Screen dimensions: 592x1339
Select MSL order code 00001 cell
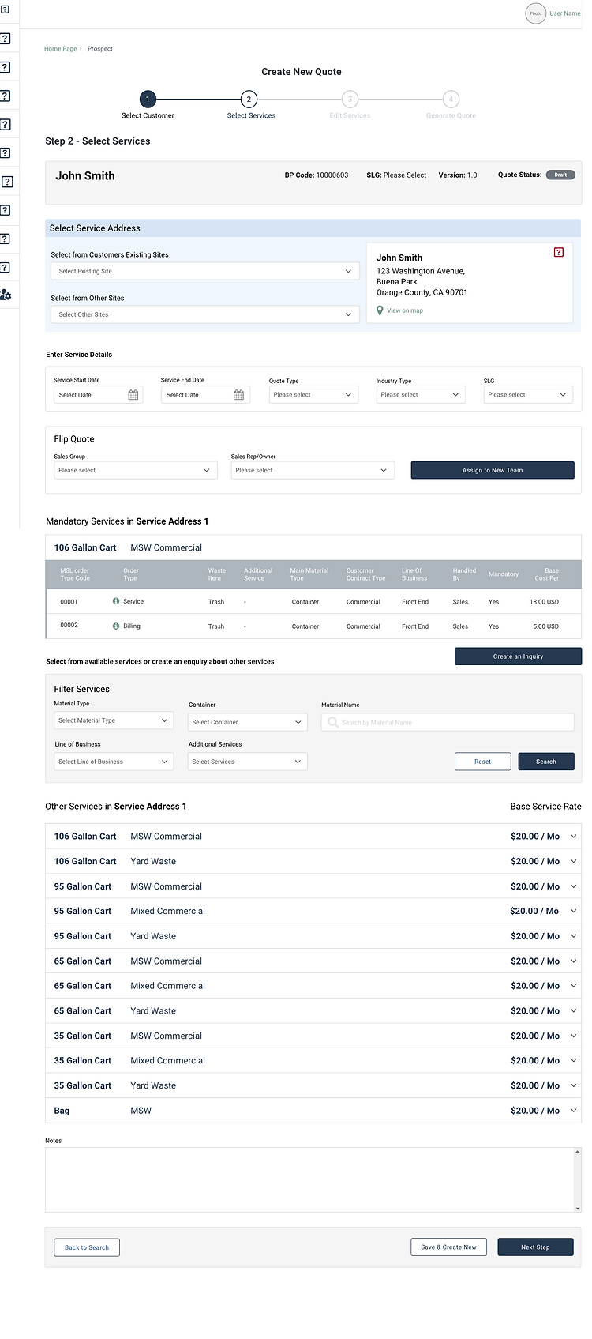[69, 601]
